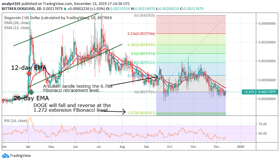This screenshot has width=280, height=161.
Task: Click the 1.272 Fibonacci extension label
Action: click(141, 113)
